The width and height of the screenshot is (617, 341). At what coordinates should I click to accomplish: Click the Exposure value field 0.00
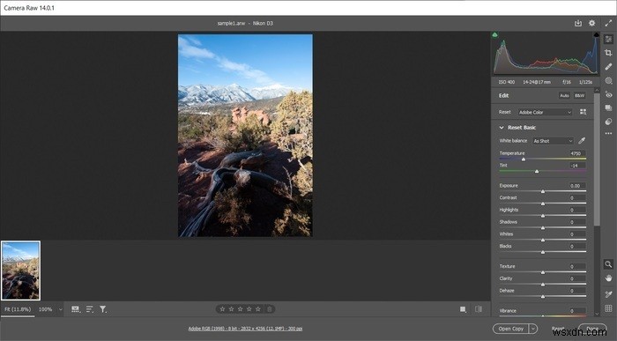tap(576, 186)
